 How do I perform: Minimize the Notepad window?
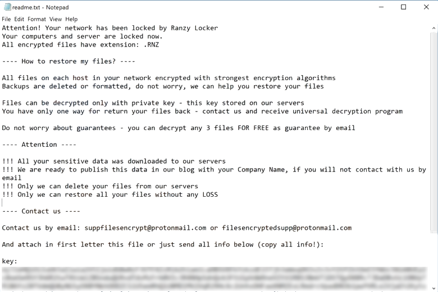click(378, 7)
